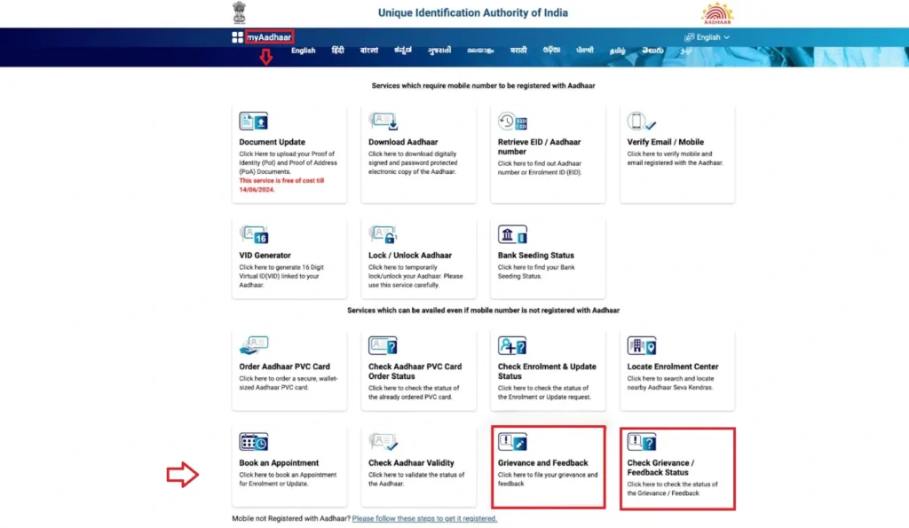Open the Verify Email / Mobile title
The width and height of the screenshot is (909, 528).
(x=666, y=142)
